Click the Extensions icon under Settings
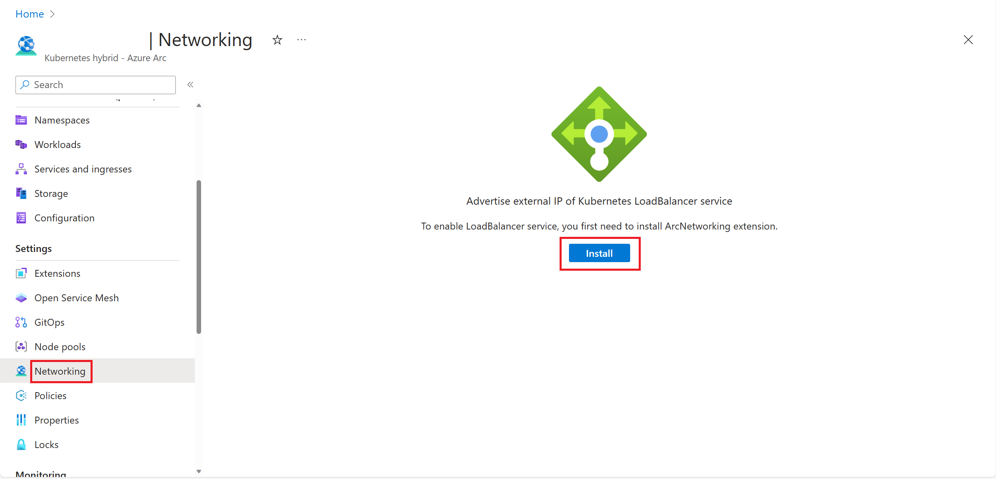Screen dimensions: 996x479 click(x=21, y=274)
